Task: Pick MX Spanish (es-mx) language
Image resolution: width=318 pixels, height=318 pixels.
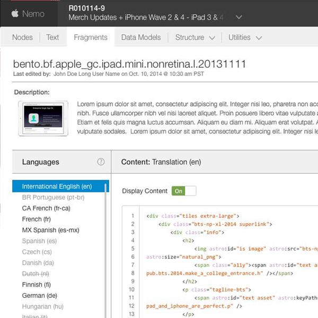Action: point(50,230)
